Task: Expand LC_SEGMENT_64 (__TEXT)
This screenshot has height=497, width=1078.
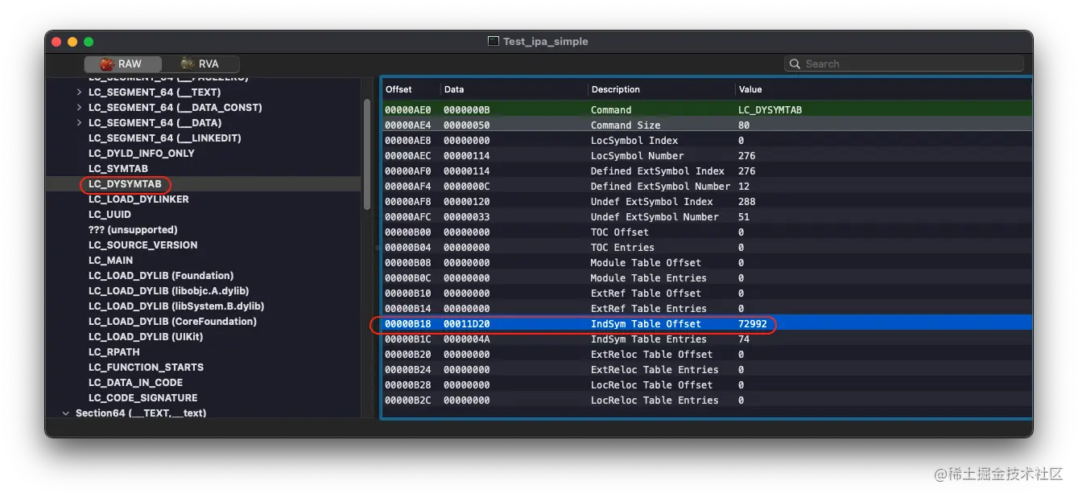Action: click(79, 92)
